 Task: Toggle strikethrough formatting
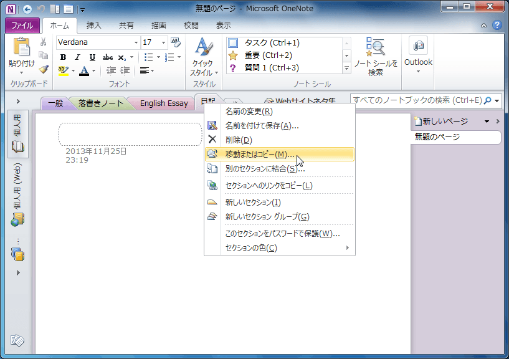click(x=107, y=57)
